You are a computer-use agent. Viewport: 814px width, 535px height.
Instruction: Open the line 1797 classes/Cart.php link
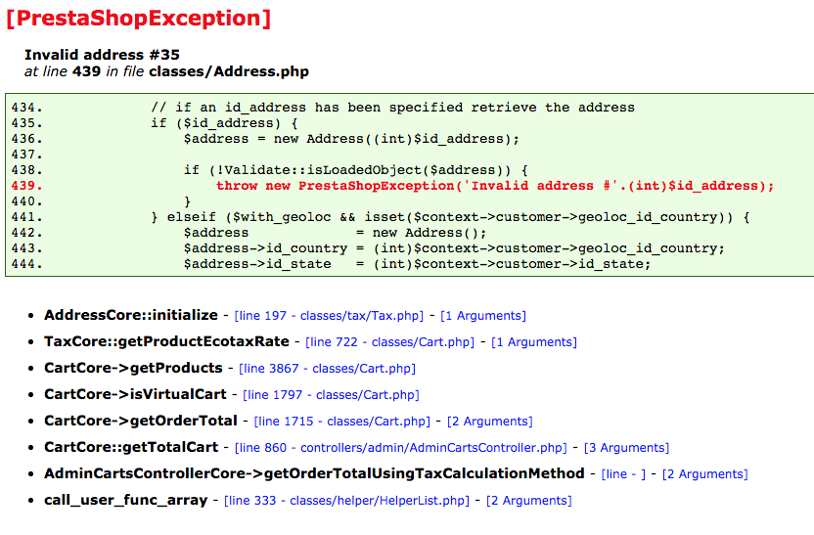click(332, 395)
